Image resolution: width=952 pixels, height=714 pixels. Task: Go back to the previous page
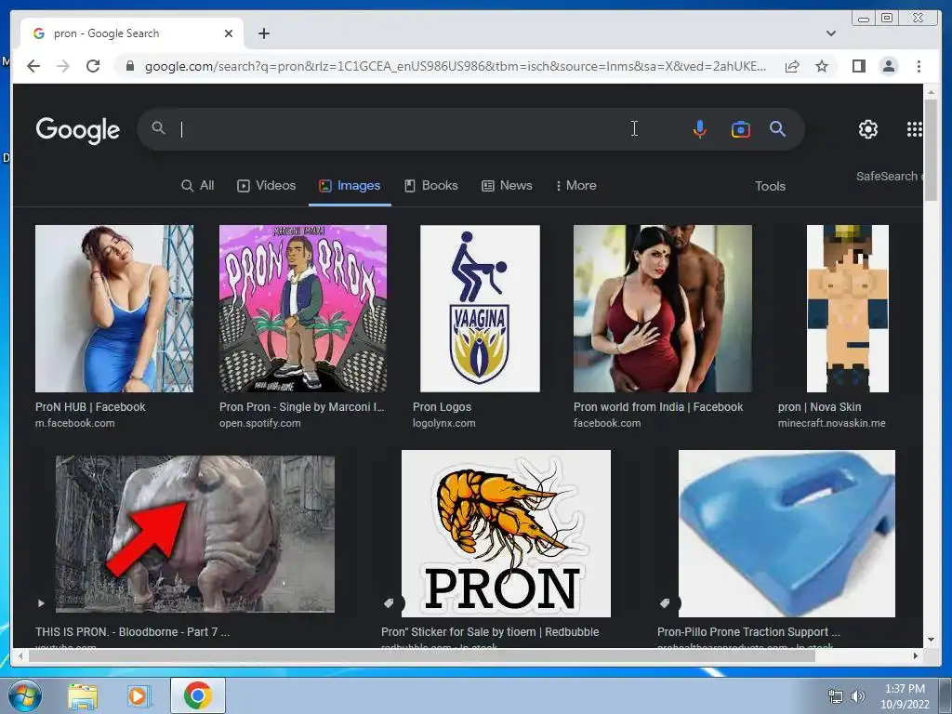point(33,66)
